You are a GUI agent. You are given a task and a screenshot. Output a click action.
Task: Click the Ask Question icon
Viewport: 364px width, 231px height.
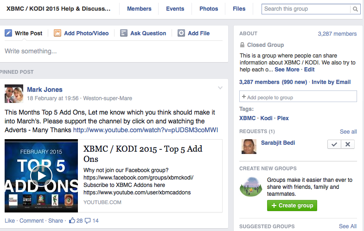pos(124,33)
